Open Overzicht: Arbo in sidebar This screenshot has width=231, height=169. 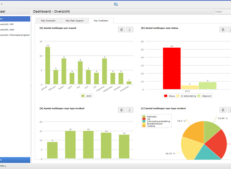click(x=15, y=30)
